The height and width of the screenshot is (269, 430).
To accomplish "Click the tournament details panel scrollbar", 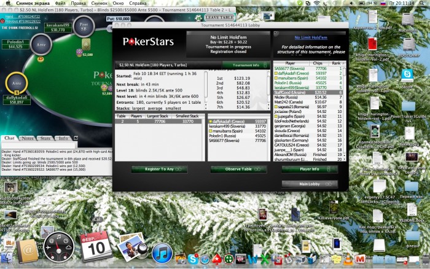I will (206, 90).
